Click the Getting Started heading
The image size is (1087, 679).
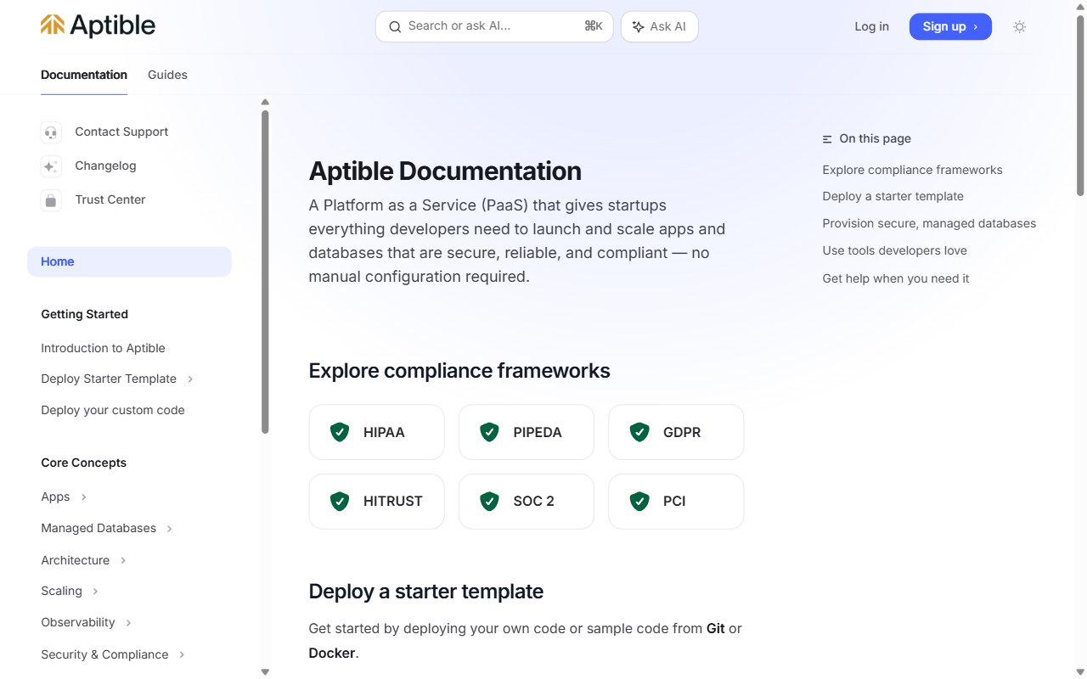[x=84, y=314]
